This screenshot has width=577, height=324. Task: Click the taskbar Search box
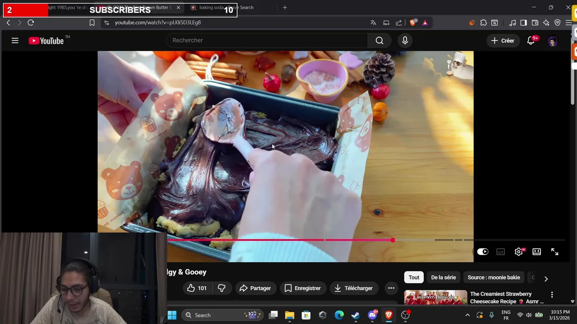(223, 315)
